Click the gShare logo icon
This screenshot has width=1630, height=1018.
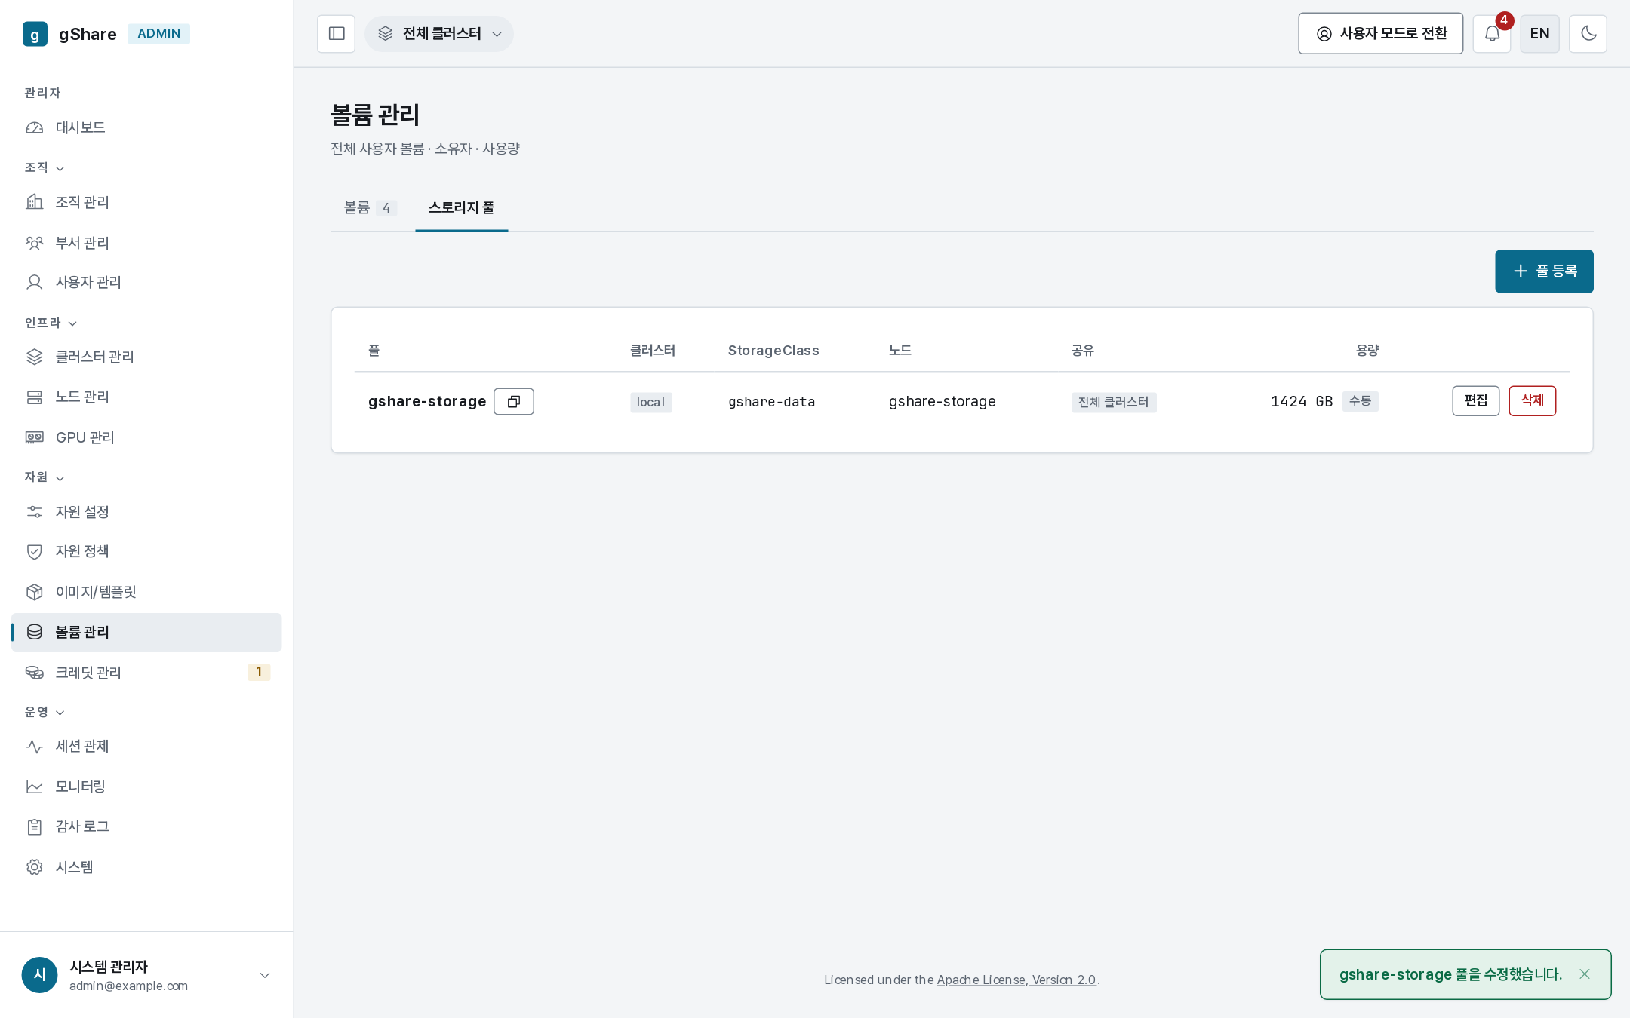click(35, 34)
